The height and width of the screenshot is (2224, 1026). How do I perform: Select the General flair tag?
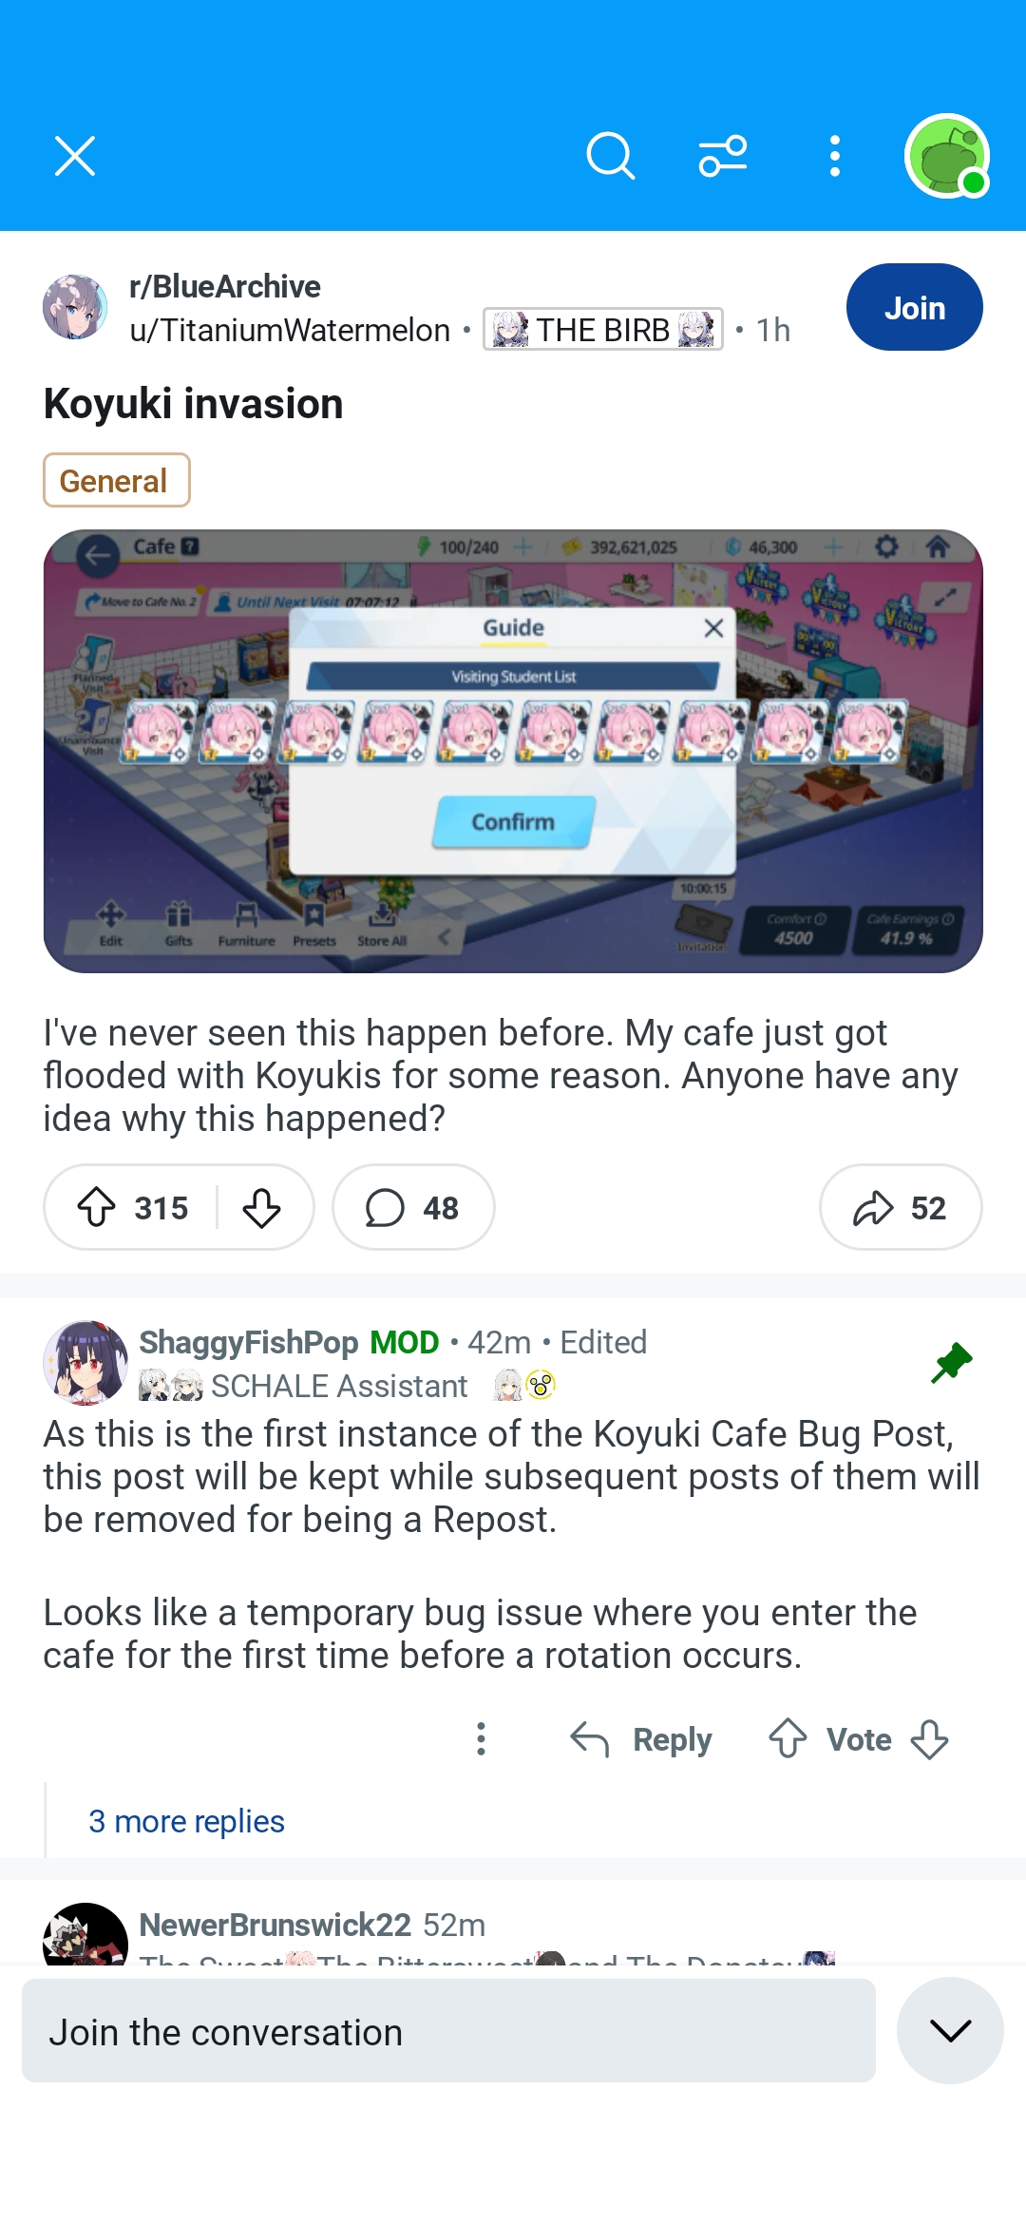(x=116, y=480)
